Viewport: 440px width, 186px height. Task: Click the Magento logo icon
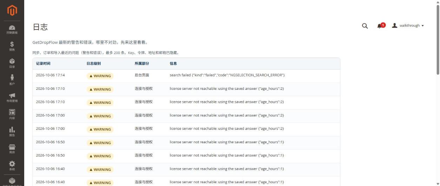(x=12, y=10)
